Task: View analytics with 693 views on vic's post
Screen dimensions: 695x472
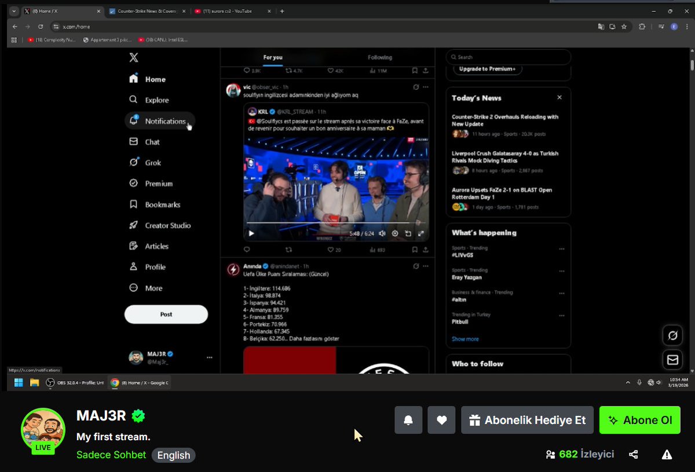Action: [x=377, y=250]
